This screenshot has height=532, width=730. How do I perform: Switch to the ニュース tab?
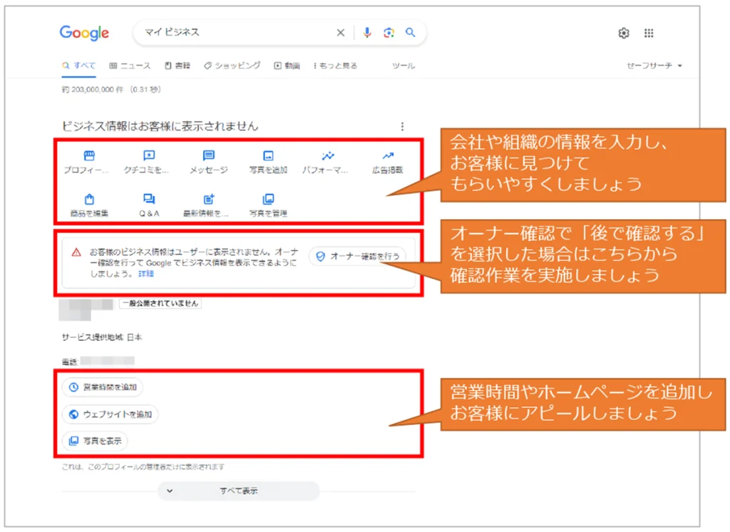click(130, 66)
